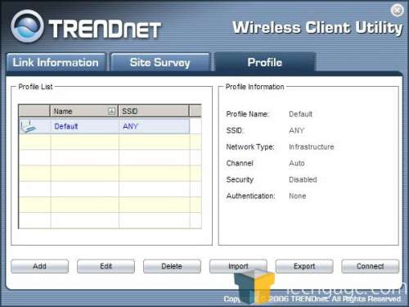Connect using the selected profile

coord(371,266)
